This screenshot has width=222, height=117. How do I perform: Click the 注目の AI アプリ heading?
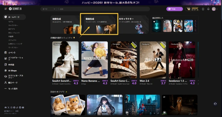pyautogui.click(x=57, y=92)
